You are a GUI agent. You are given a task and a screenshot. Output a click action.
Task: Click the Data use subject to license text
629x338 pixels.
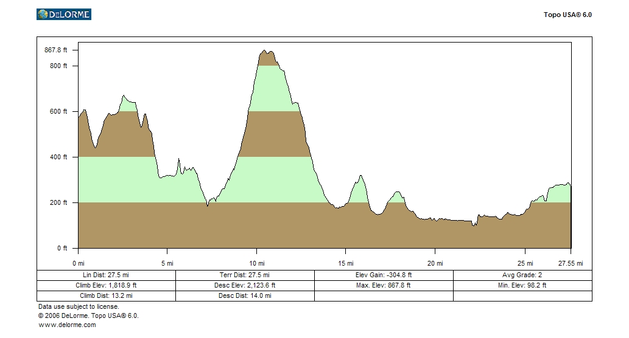click(79, 306)
